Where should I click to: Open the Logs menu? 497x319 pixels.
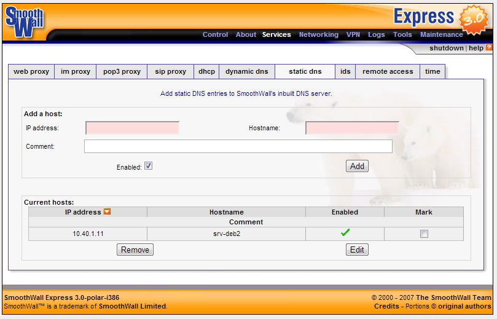(376, 34)
